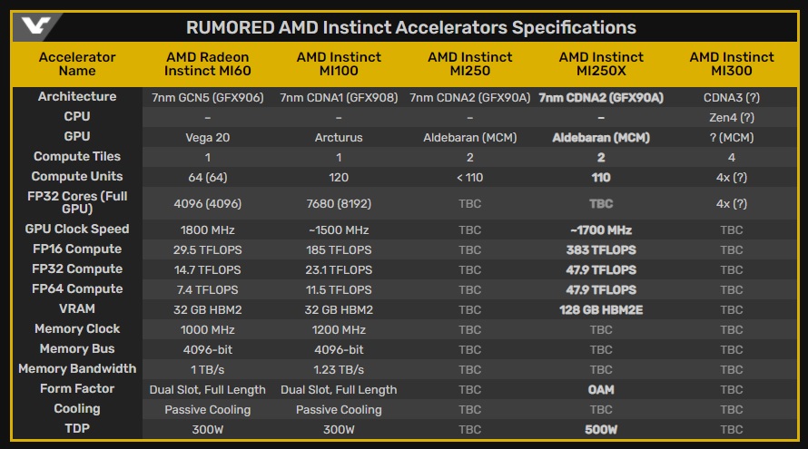Select the AMD Instinct MI250X column header
Viewport: 808px width, 449px height.
[600, 63]
